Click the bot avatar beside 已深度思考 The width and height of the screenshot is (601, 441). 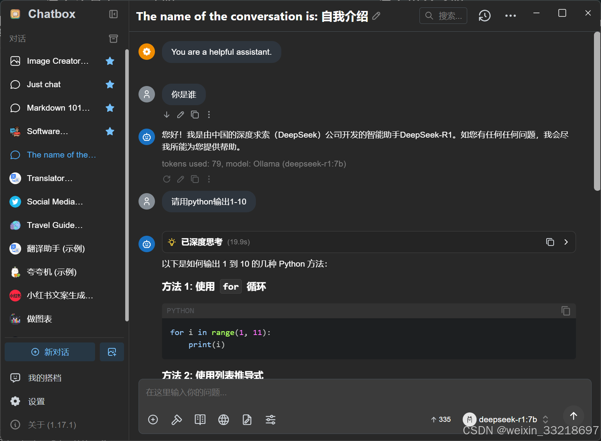[x=147, y=244]
